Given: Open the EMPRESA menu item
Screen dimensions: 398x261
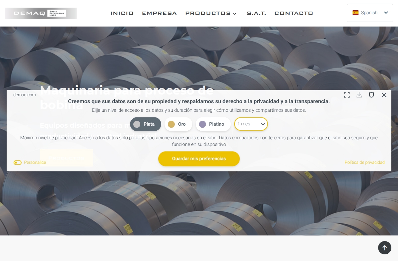Looking at the screenshot, I should click(159, 14).
